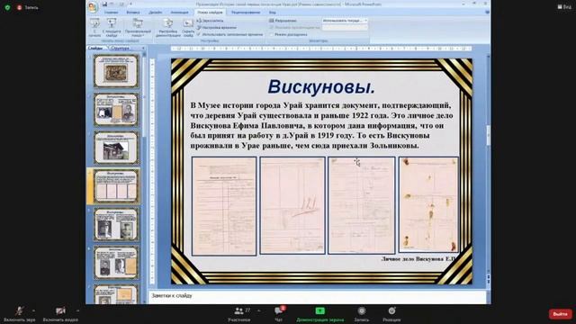Open the Анимация ribbon tab
This screenshot has width=576, height=324.
[179, 12]
